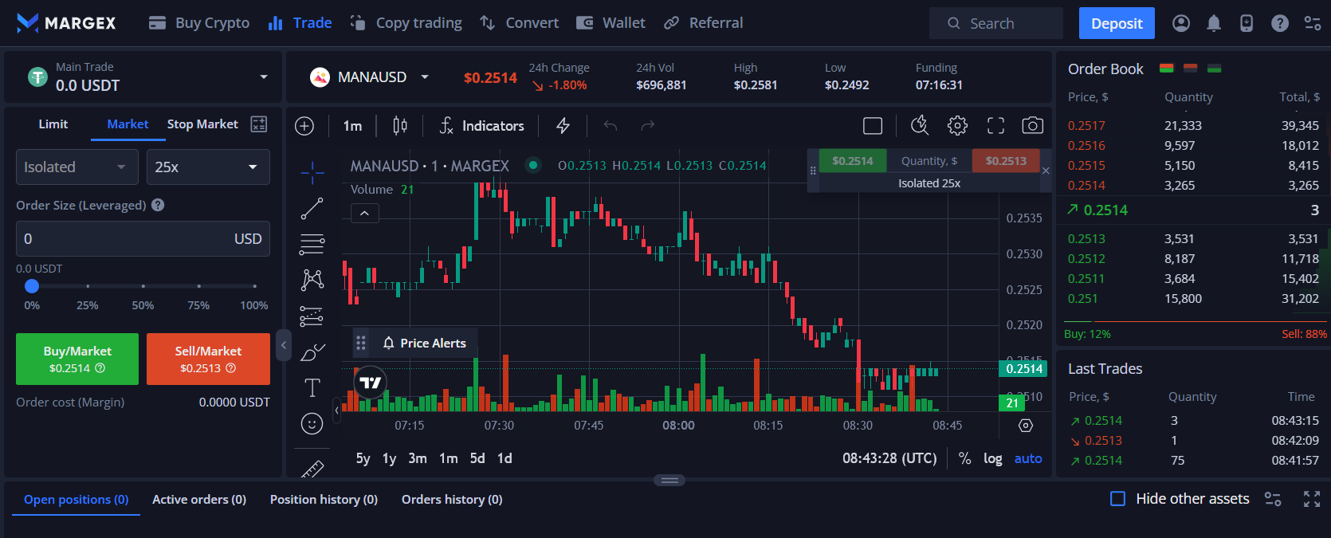Take a chart snapshot with camera icon

pos(1032,125)
